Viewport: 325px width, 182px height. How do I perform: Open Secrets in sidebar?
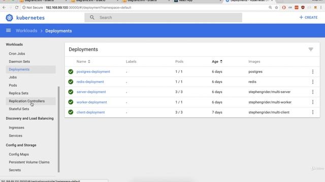pyautogui.click(x=15, y=170)
